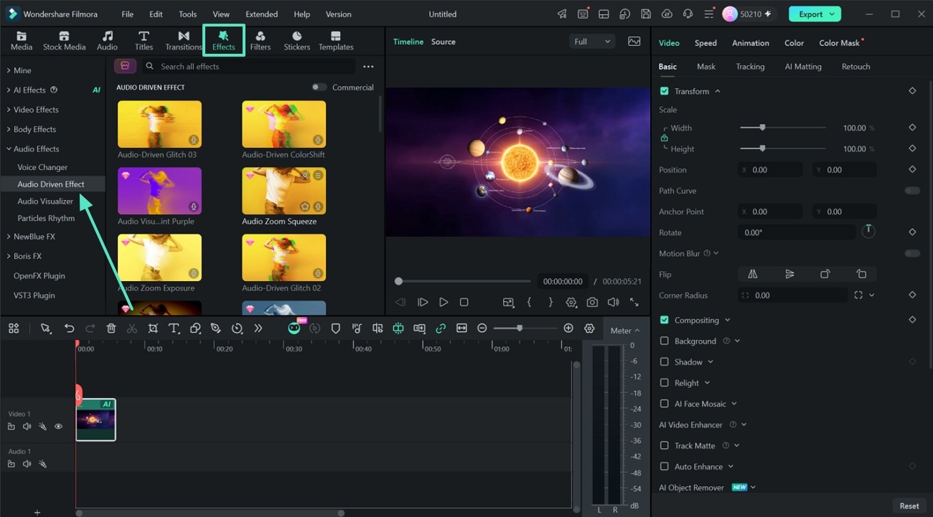The height and width of the screenshot is (517, 933).
Task: Switch to the AI Matting sub-tab
Action: (x=803, y=67)
